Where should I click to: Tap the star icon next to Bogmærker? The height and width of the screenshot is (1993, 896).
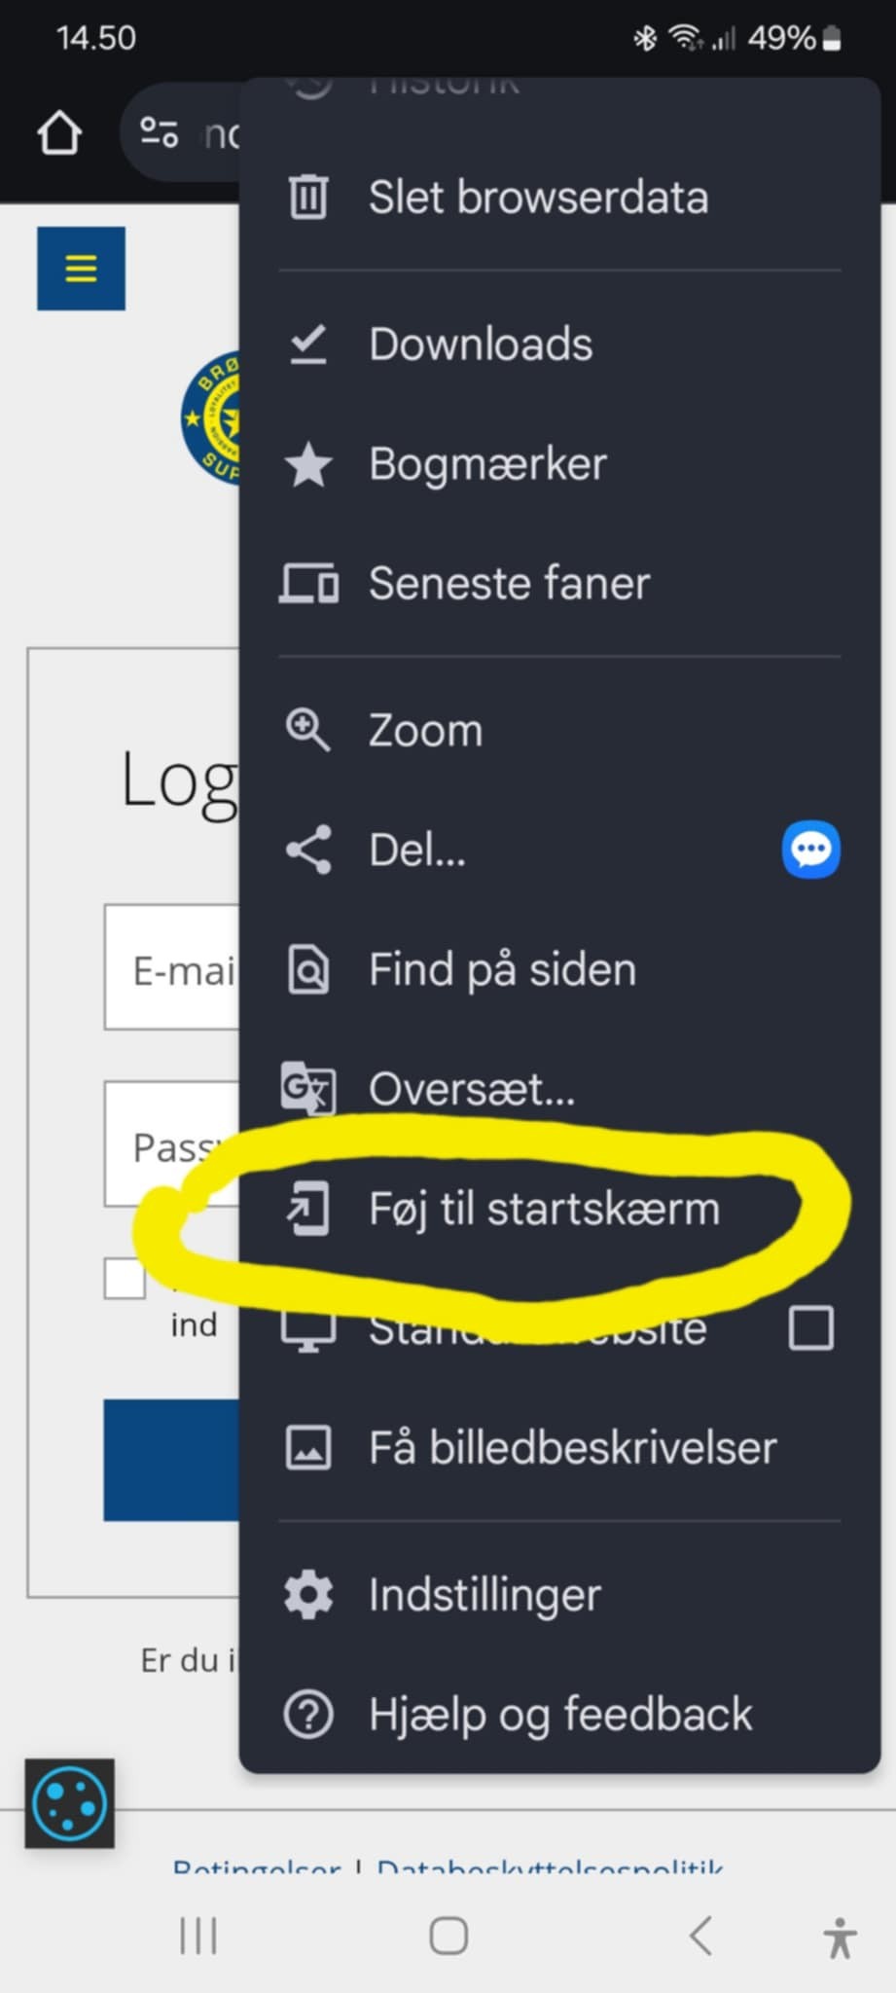click(308, 464)
